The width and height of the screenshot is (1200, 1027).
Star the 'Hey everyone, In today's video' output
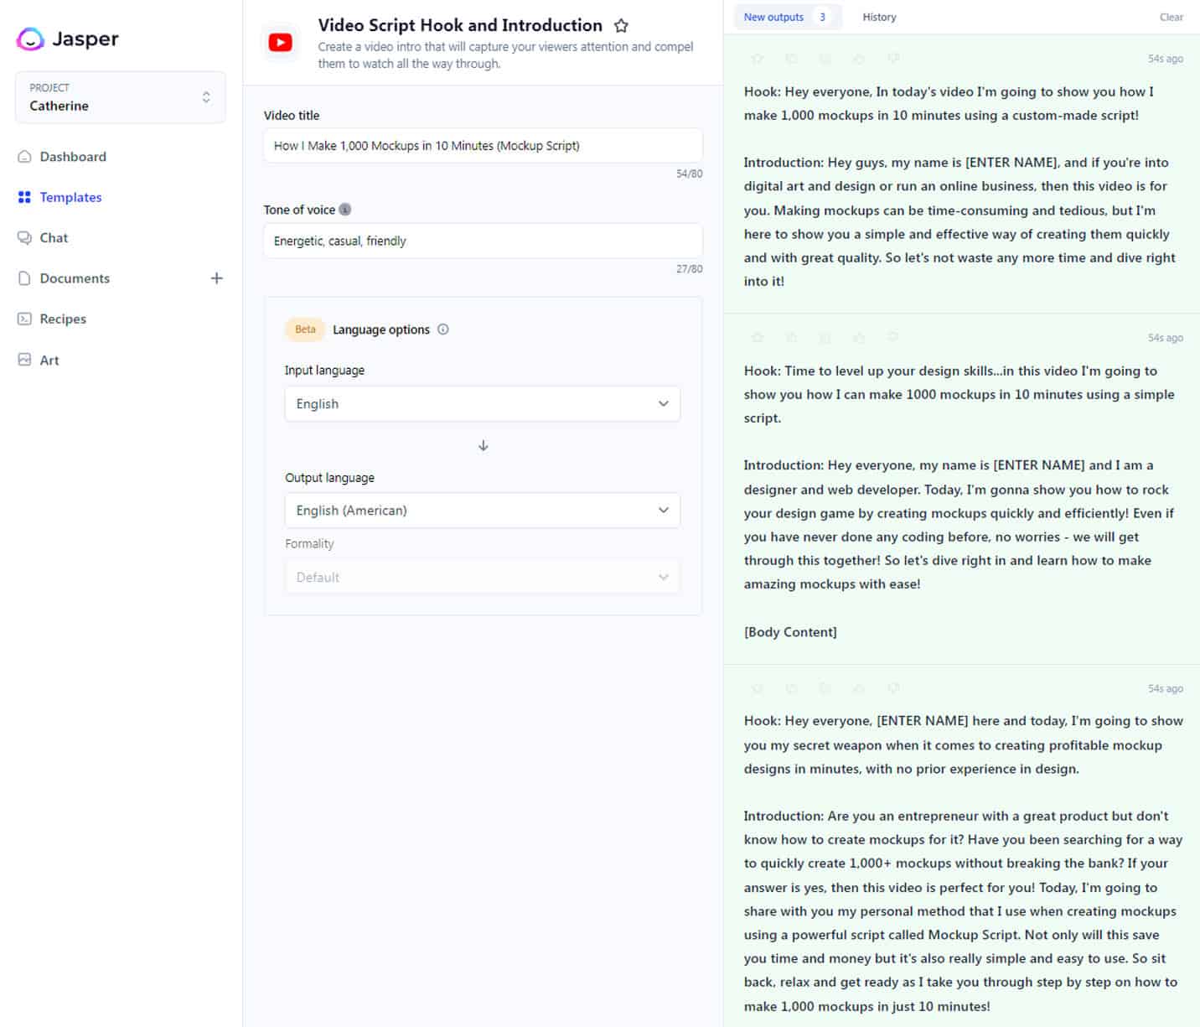coord(758,59)
